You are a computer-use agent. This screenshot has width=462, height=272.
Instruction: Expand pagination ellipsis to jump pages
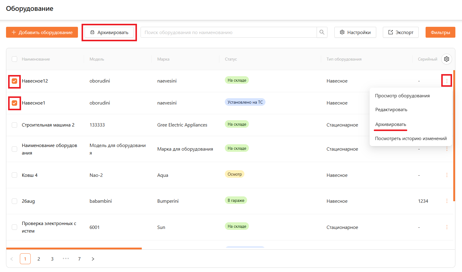[66, 259]
